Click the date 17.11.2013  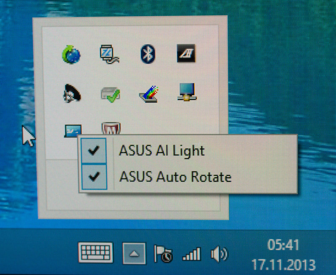pyautogui.click(x=283, y=265)
